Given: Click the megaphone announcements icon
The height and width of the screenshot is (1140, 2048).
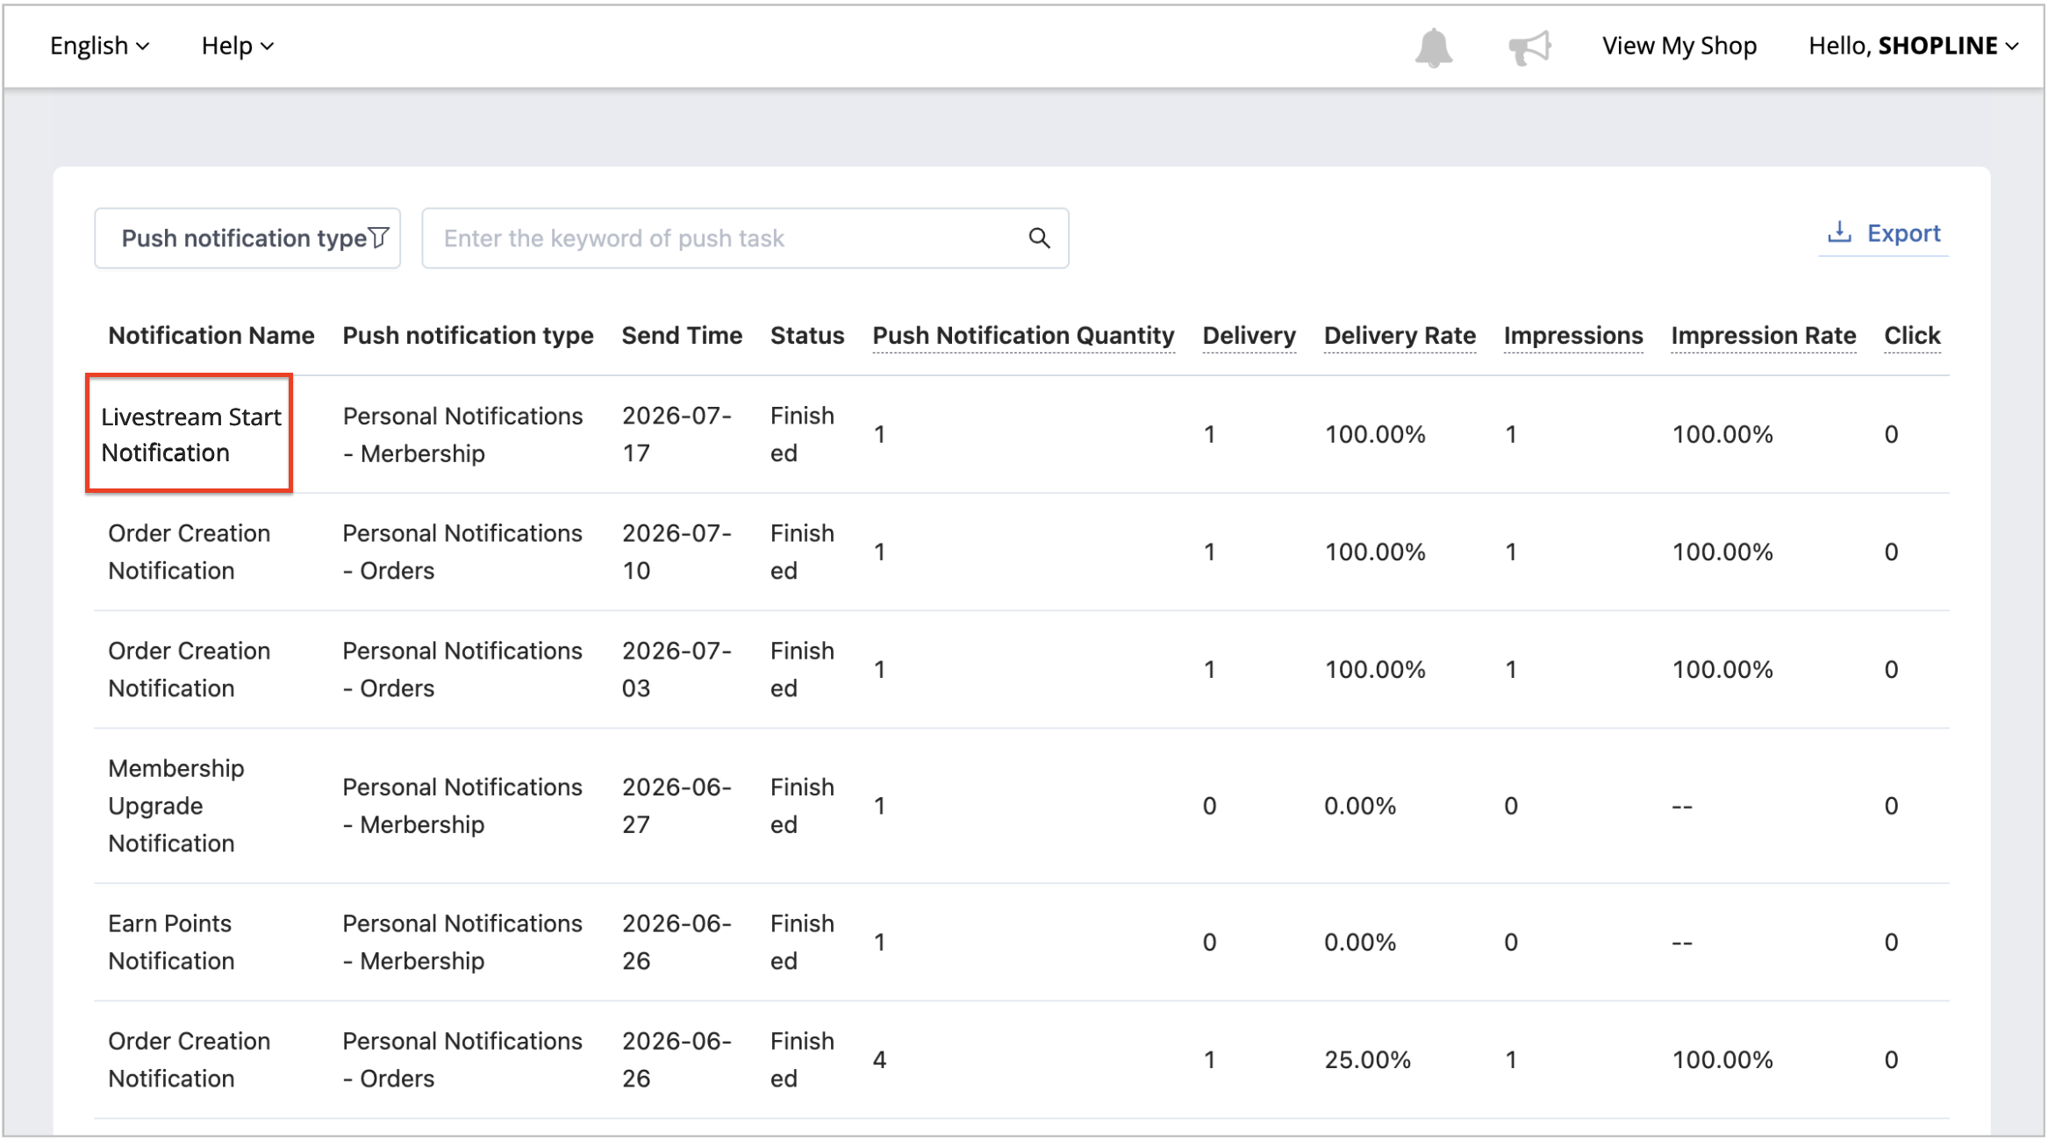Looking at the screenshot, I should pos(1529,47).
